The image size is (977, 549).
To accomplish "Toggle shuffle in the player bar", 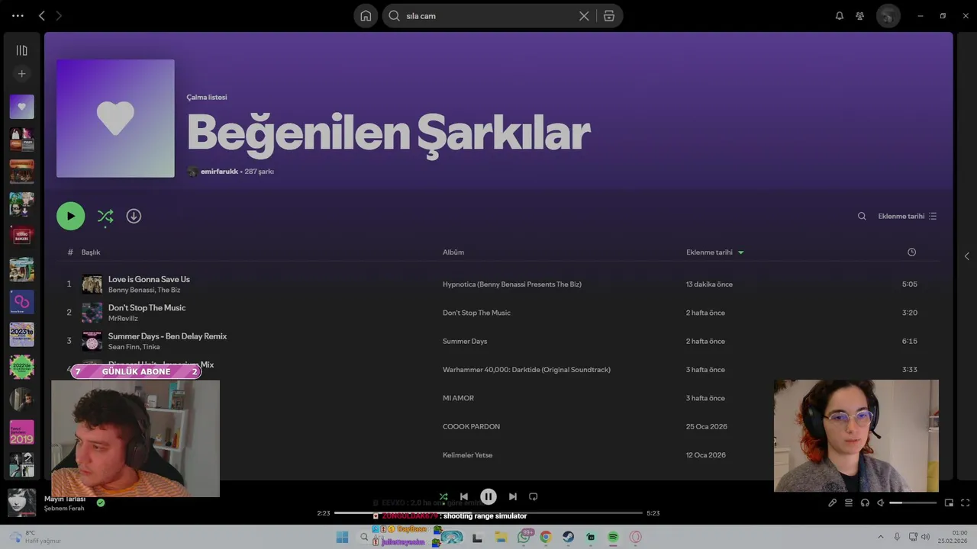I will 443,496.
